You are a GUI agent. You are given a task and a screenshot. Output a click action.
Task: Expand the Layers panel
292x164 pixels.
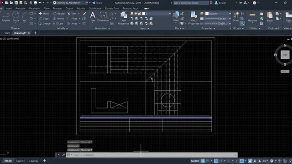[x=144, y=28]
